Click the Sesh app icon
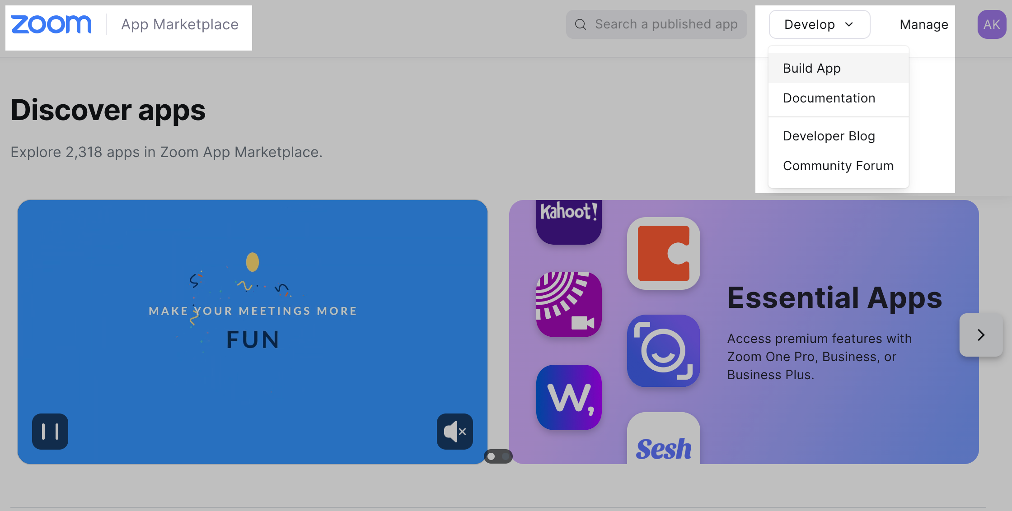Viewport: 1012px width, 511px height. [664, 438]
